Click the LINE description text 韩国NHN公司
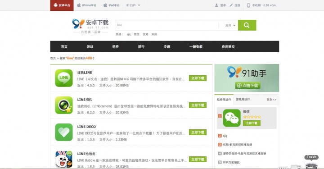This screenshot has width=324, height=169. click(131, 79)
